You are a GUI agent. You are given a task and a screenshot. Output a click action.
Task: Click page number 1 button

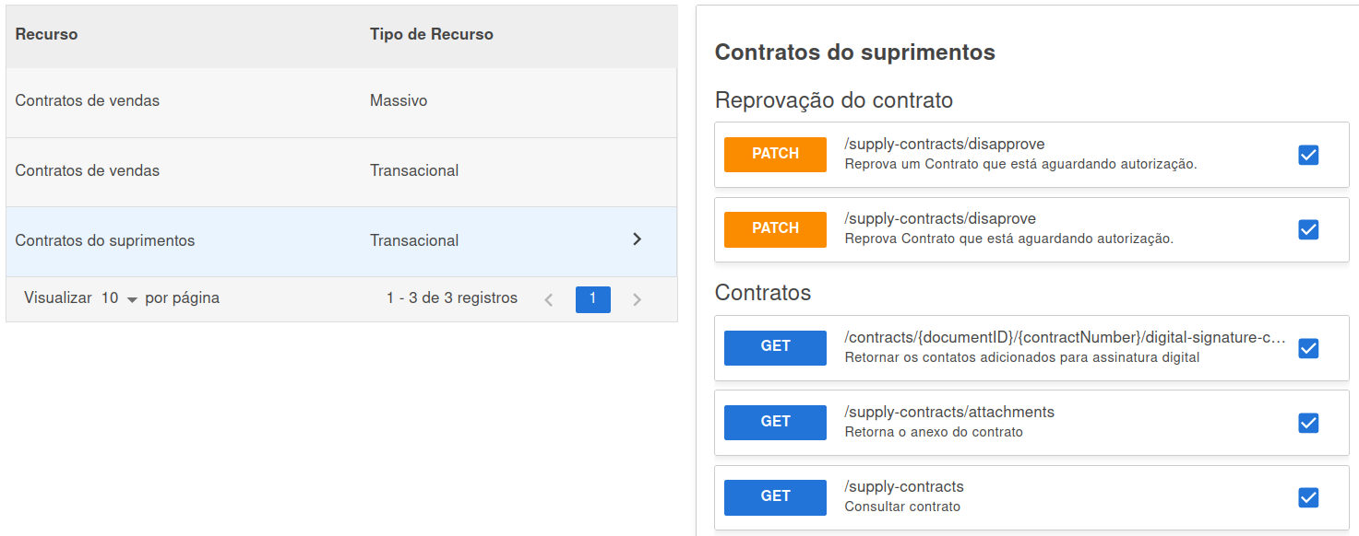tap(593, 298)
